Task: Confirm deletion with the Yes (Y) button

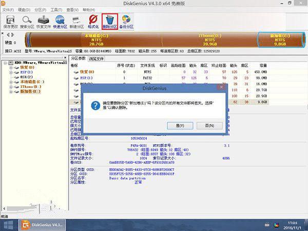Action: (x=180, y=126)
